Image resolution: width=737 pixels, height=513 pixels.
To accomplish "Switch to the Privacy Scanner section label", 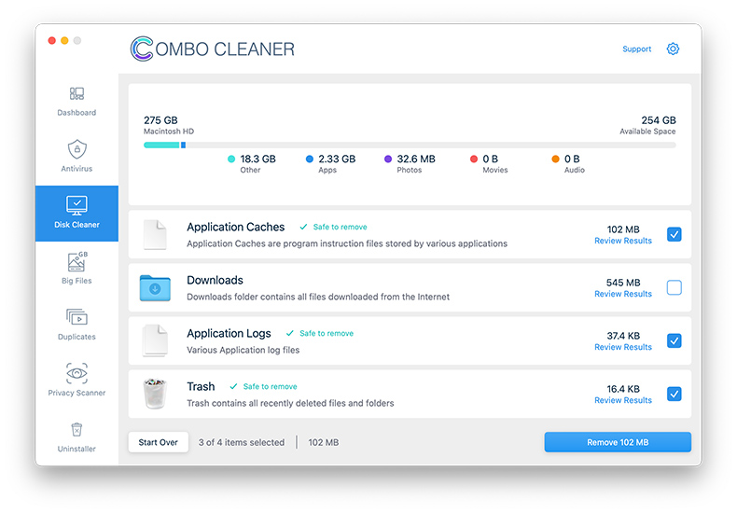I will coord(76,393).
